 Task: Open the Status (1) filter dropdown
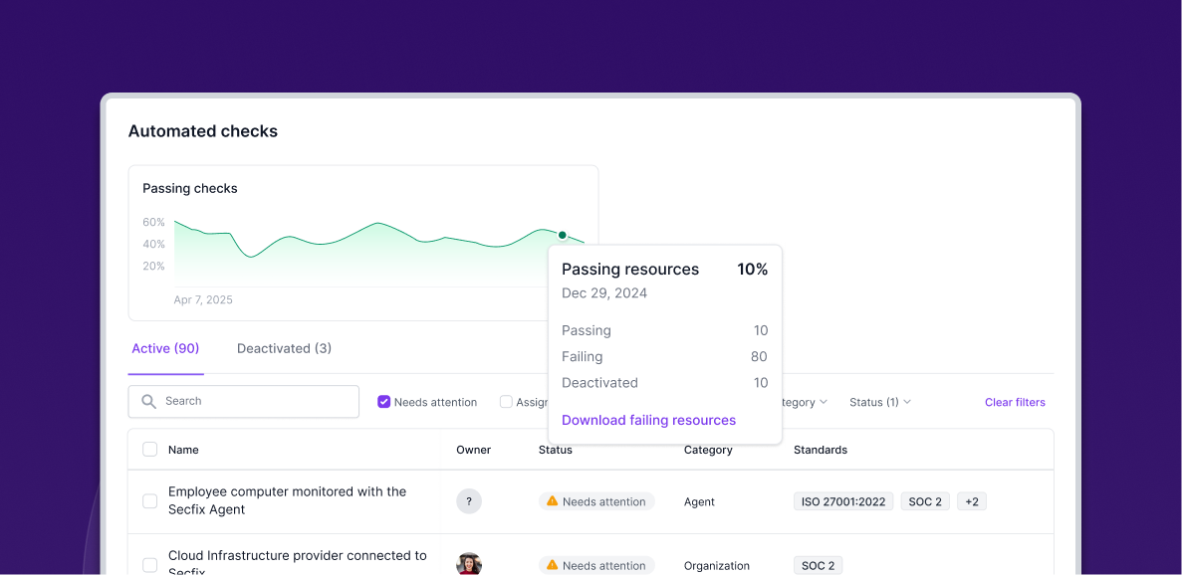[880, 402]
